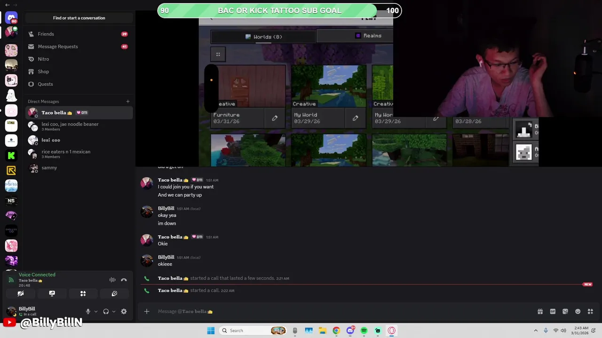Mute the microphone
The width and height of the screenshot is (602, 338).
click(88, 311)
